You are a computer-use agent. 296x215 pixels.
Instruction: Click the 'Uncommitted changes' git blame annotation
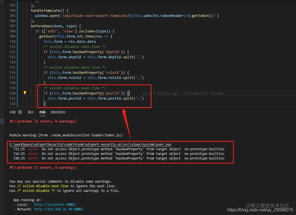204,93
